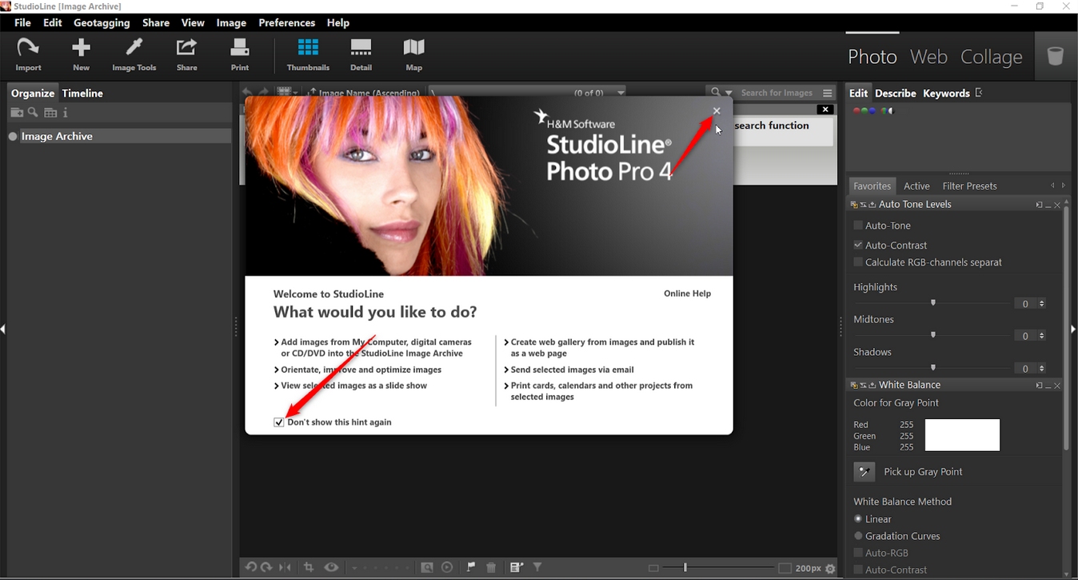Minimize the White Balance panel
The image size is (1078, 580).
point(1048,386)
